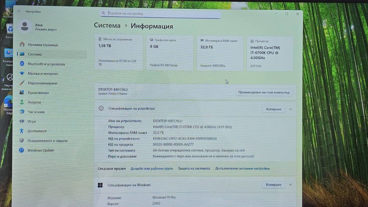Click the back arrow in Settings
Screen dimensions: 368x207
click(x=19, y=11)
